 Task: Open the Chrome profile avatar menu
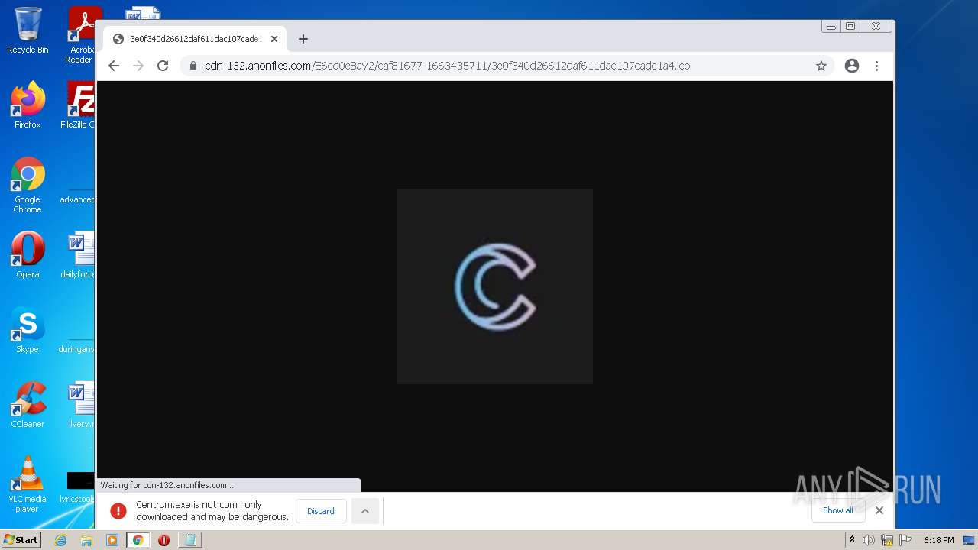coord(852,66)
